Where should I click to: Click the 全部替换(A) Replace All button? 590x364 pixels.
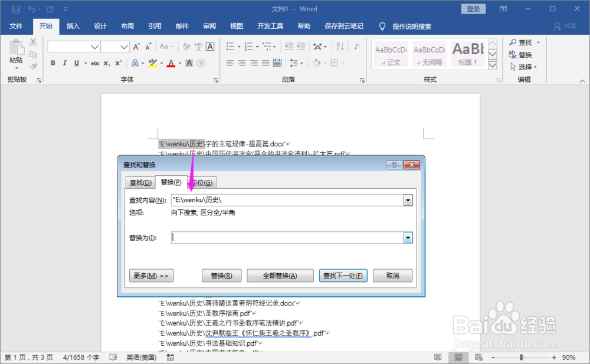[280, 276]
